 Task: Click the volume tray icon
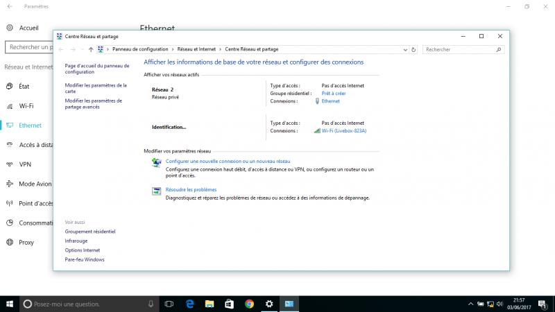[x=499, y=304]
